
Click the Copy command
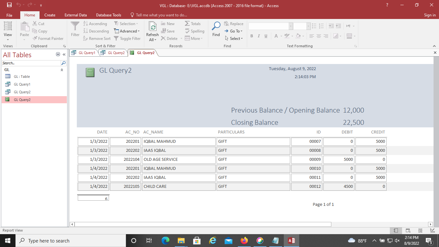[x=40, y=31]
